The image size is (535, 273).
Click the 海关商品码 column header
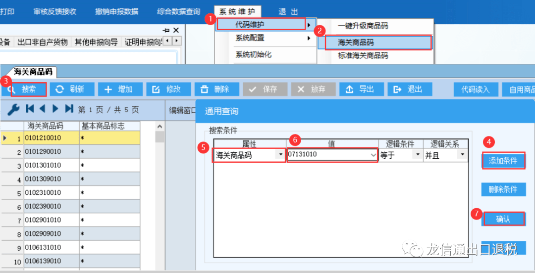pyautogui.click(x=51, y=126)
